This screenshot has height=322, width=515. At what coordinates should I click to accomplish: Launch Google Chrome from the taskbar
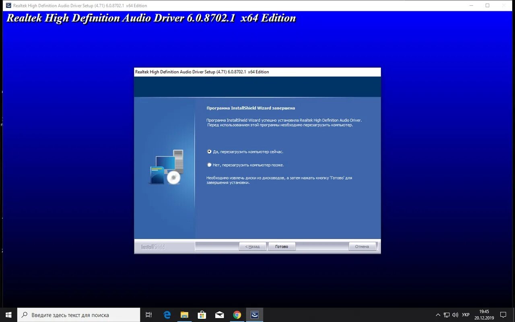pyautogui.click(x=237, y=315)
